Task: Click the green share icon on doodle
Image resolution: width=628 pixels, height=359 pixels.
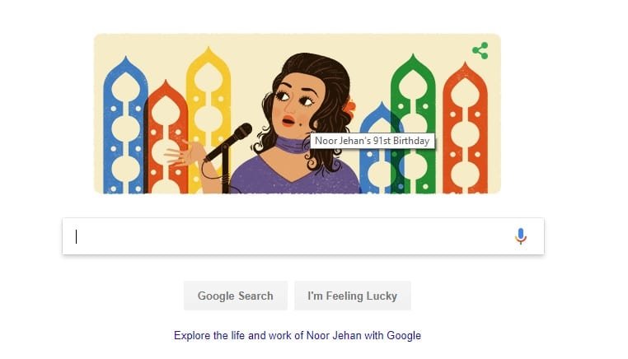Action: pyautogui.click(x=480, y=51)
